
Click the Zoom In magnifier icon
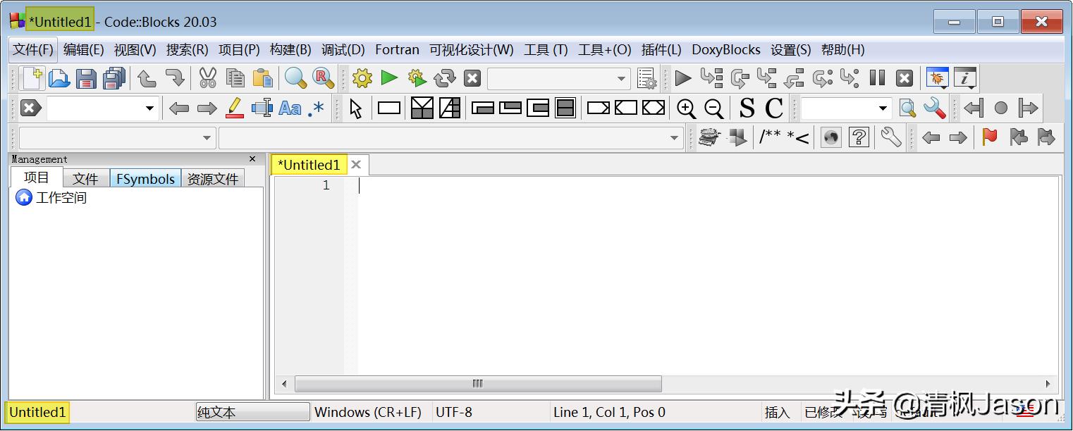(x=687, y=108)
